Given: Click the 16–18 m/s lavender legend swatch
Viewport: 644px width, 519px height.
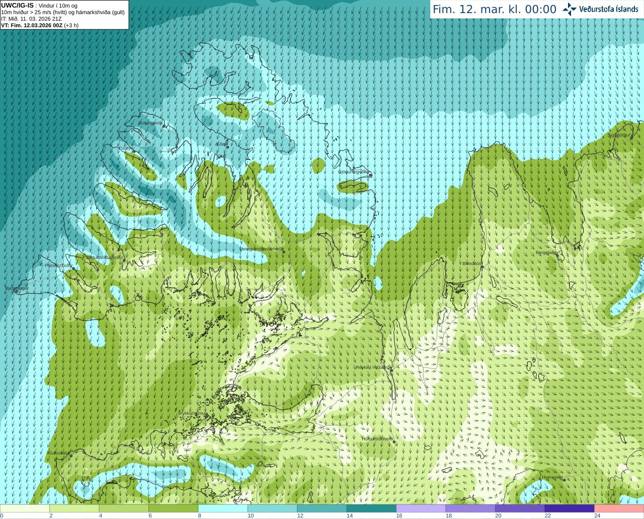Looking at the screenshot, I should [421, 508].
